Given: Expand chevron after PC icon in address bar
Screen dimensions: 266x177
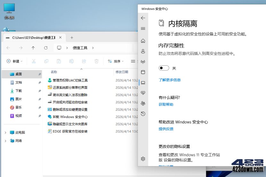Looking at the screenshot, I should pos(67,48).
